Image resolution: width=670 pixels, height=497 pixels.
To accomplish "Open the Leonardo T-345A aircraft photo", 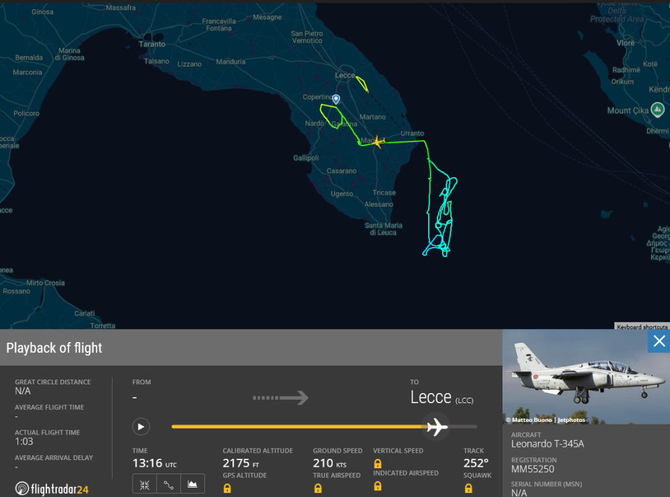I will pyautogui.click(x=586, y=378).
